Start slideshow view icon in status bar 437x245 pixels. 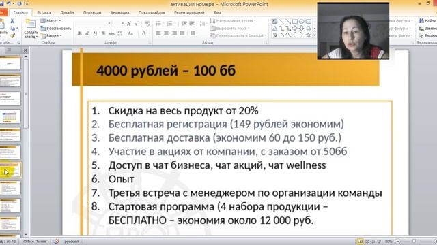379,242
